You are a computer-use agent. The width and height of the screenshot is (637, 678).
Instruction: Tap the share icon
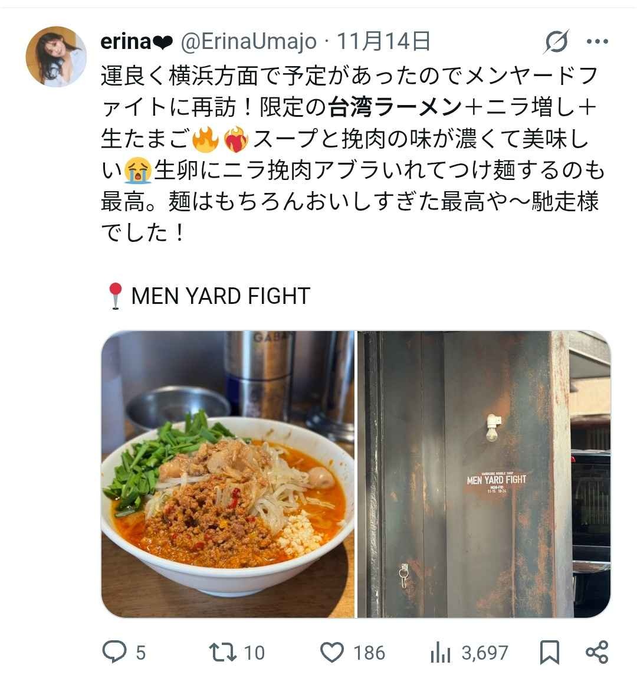[x=597, y=652]
